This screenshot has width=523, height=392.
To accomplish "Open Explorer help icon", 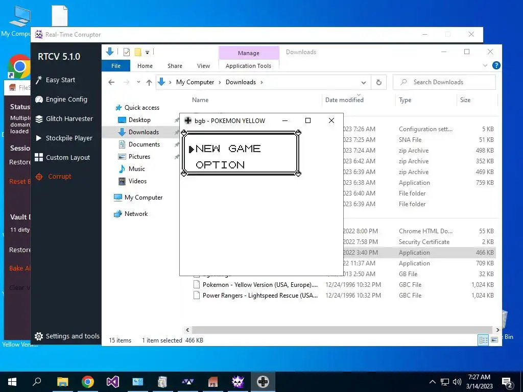I will (496, 65).
